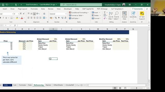Apply Accounting Number Format icon
165x92 pixels.
point(51,18)
